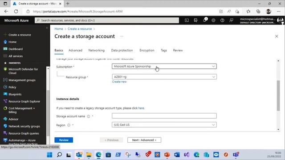Click the blue Review button
The height and width of the screenshot is (160, 285).
click(x=64, y=140)
